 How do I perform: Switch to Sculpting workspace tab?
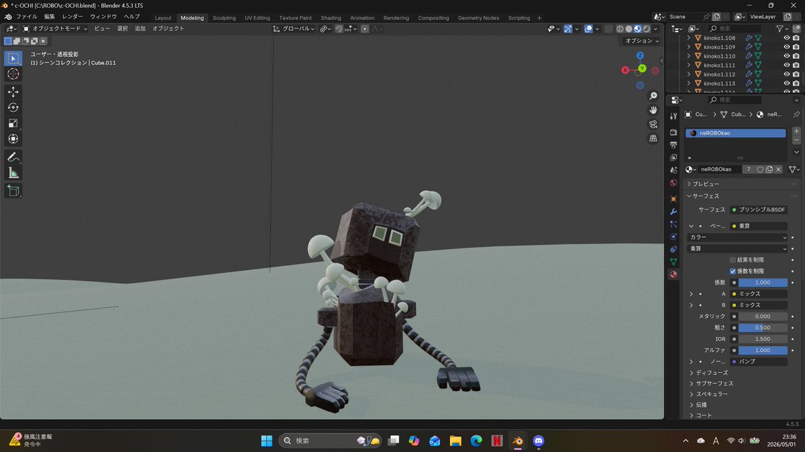[224, 18]
